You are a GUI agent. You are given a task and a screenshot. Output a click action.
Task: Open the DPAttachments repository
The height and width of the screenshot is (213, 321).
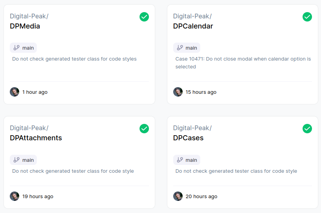click(36, 138)
